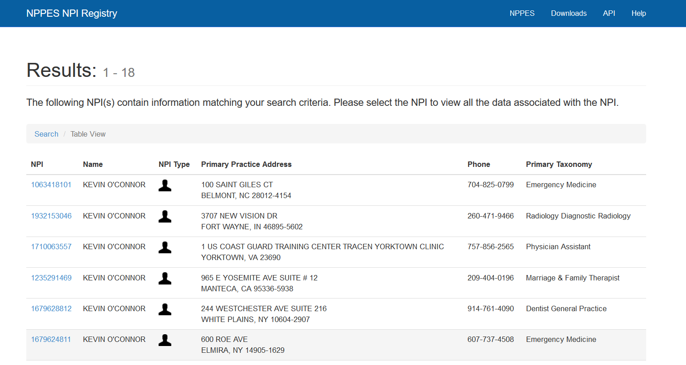Click the address 100 SAINT GILES CT
Viewport: 686px width, 365px height.
pos(237,185)
